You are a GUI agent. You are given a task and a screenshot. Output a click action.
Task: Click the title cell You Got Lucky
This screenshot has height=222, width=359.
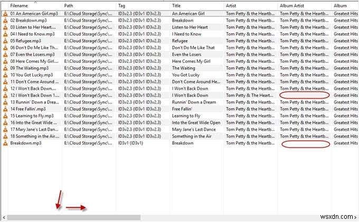[186, 75]
